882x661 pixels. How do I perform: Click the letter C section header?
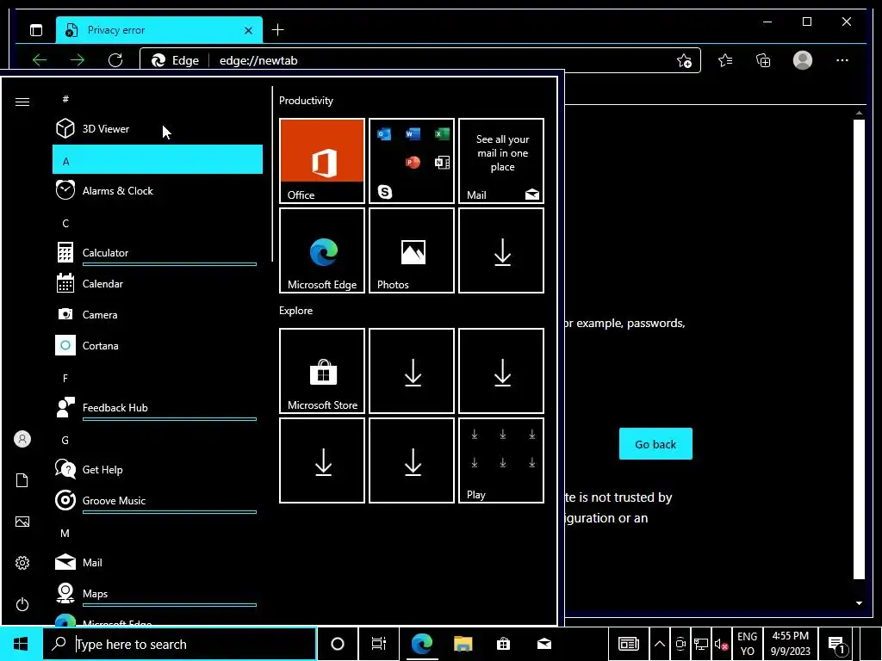coord(158,221)
